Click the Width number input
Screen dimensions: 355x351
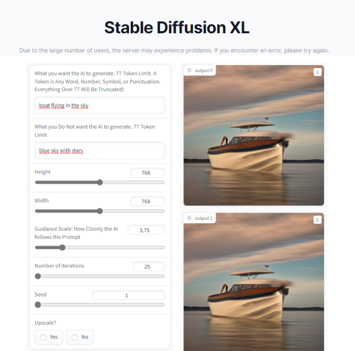pyautogui.click(x=147, y=201)
